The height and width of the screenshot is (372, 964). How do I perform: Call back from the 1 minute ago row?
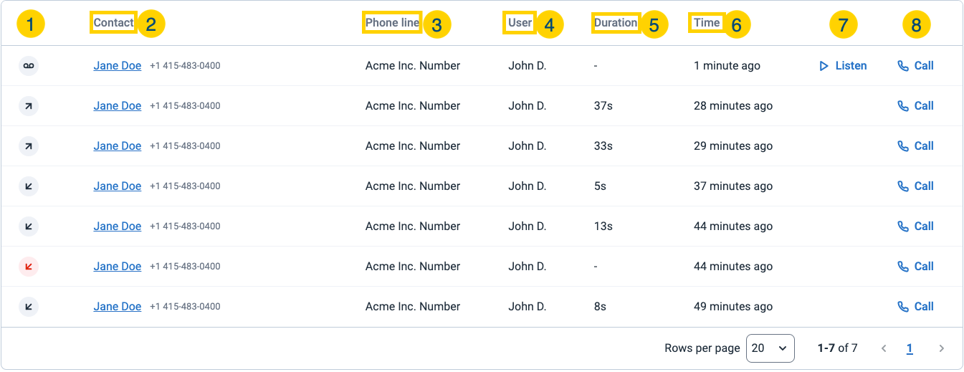[916, 66]
